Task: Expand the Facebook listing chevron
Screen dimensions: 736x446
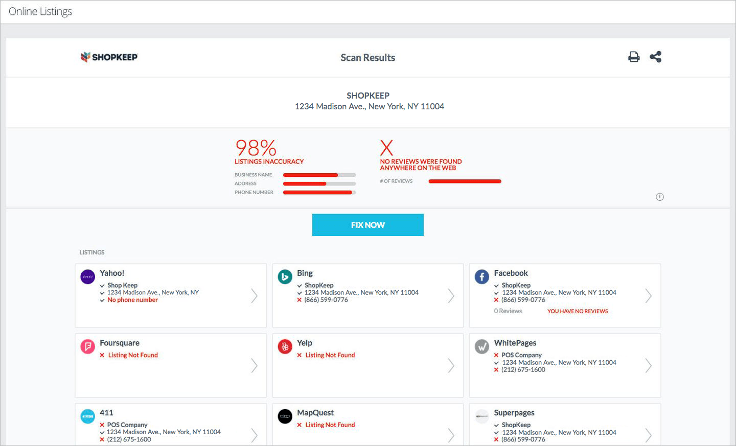Action: (x=648, y=296)
